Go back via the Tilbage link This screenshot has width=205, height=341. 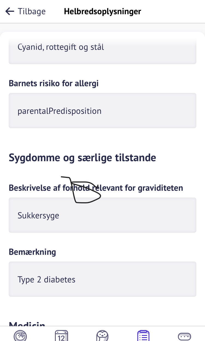(31, 11)
